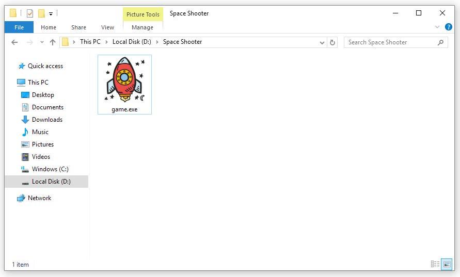Expand the chevron before This PC breadcrumb
Viewport: 460px width, 277px height.
74,42
